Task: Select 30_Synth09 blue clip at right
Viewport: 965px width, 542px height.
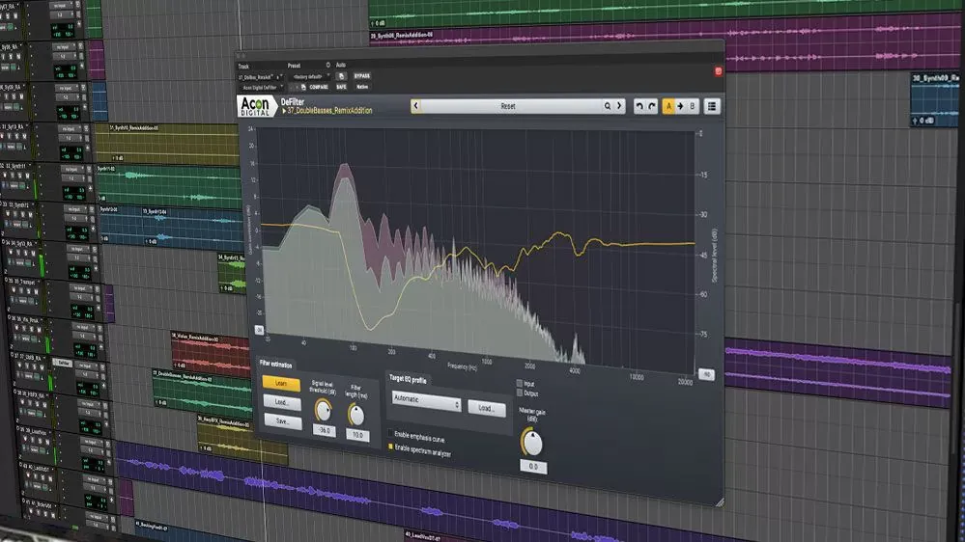Action: (935, 99)
